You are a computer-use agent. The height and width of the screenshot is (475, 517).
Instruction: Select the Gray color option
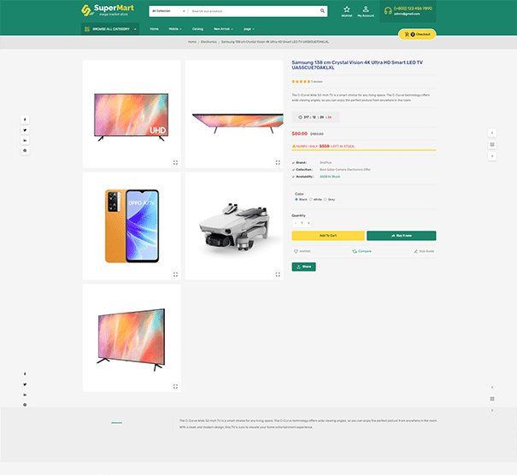coord(325,199)
